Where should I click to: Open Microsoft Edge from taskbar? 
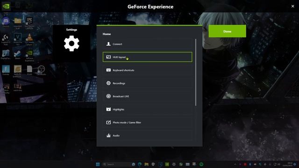coord(140,164)
